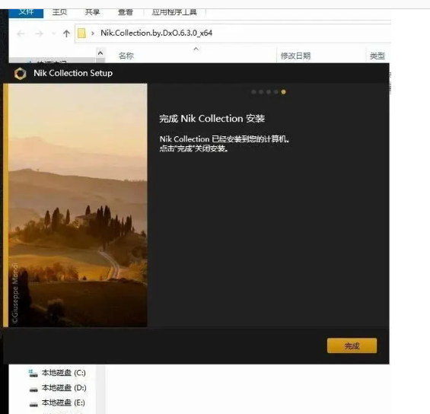The image size is (430, 414).
Task: Switch to the 共享 share tab
Action: 92,12
